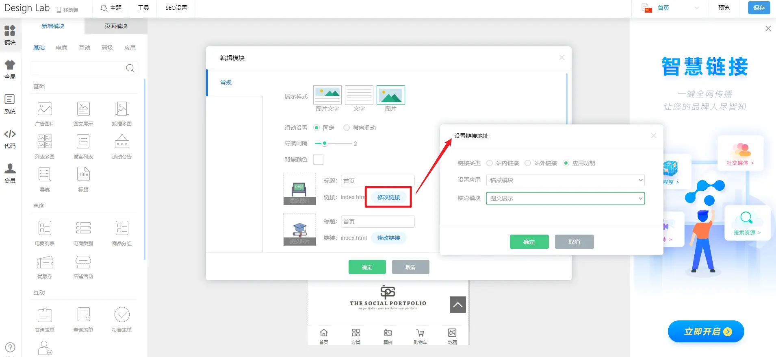Select the 横向滑动 radio option
776x357 pixels.
(x=347, y=128)
